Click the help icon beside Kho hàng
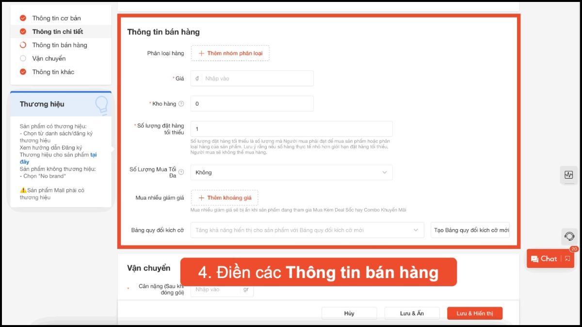 181,104
